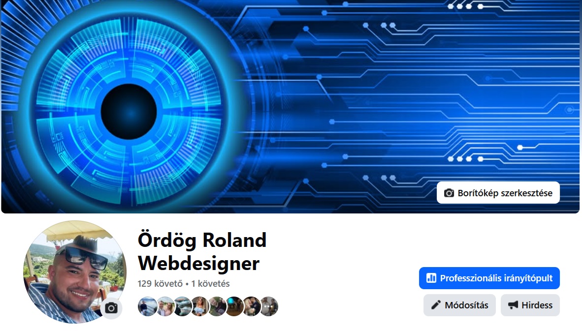Viewport: 582px width, 331px height.
Task: Click the camera icon on the profile picture
Action: tap(111, 308)
